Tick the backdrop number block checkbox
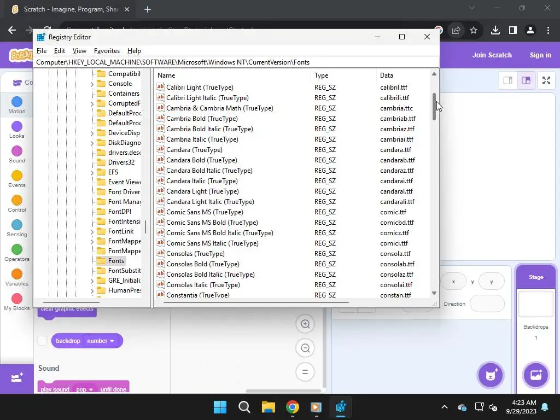Image resolution: width=560 pixels, height=420 pixels. [43, 341]
